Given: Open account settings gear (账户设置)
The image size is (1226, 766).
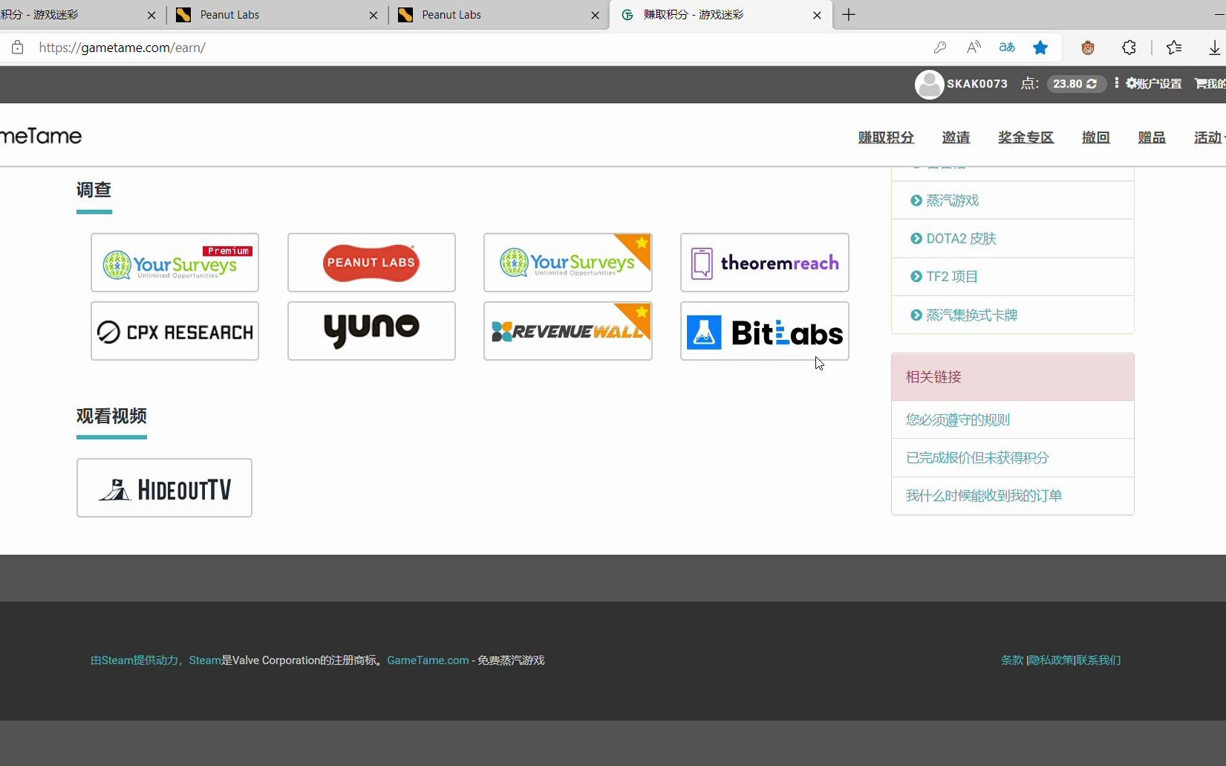Looking at the screenshot, I should [x=1153, y=84].
